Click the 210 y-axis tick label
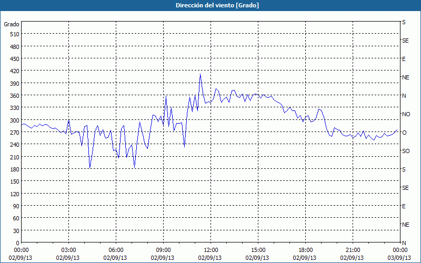Image resolution: width=421 pixels, height=263 pixels. click(x=15, y=157)
